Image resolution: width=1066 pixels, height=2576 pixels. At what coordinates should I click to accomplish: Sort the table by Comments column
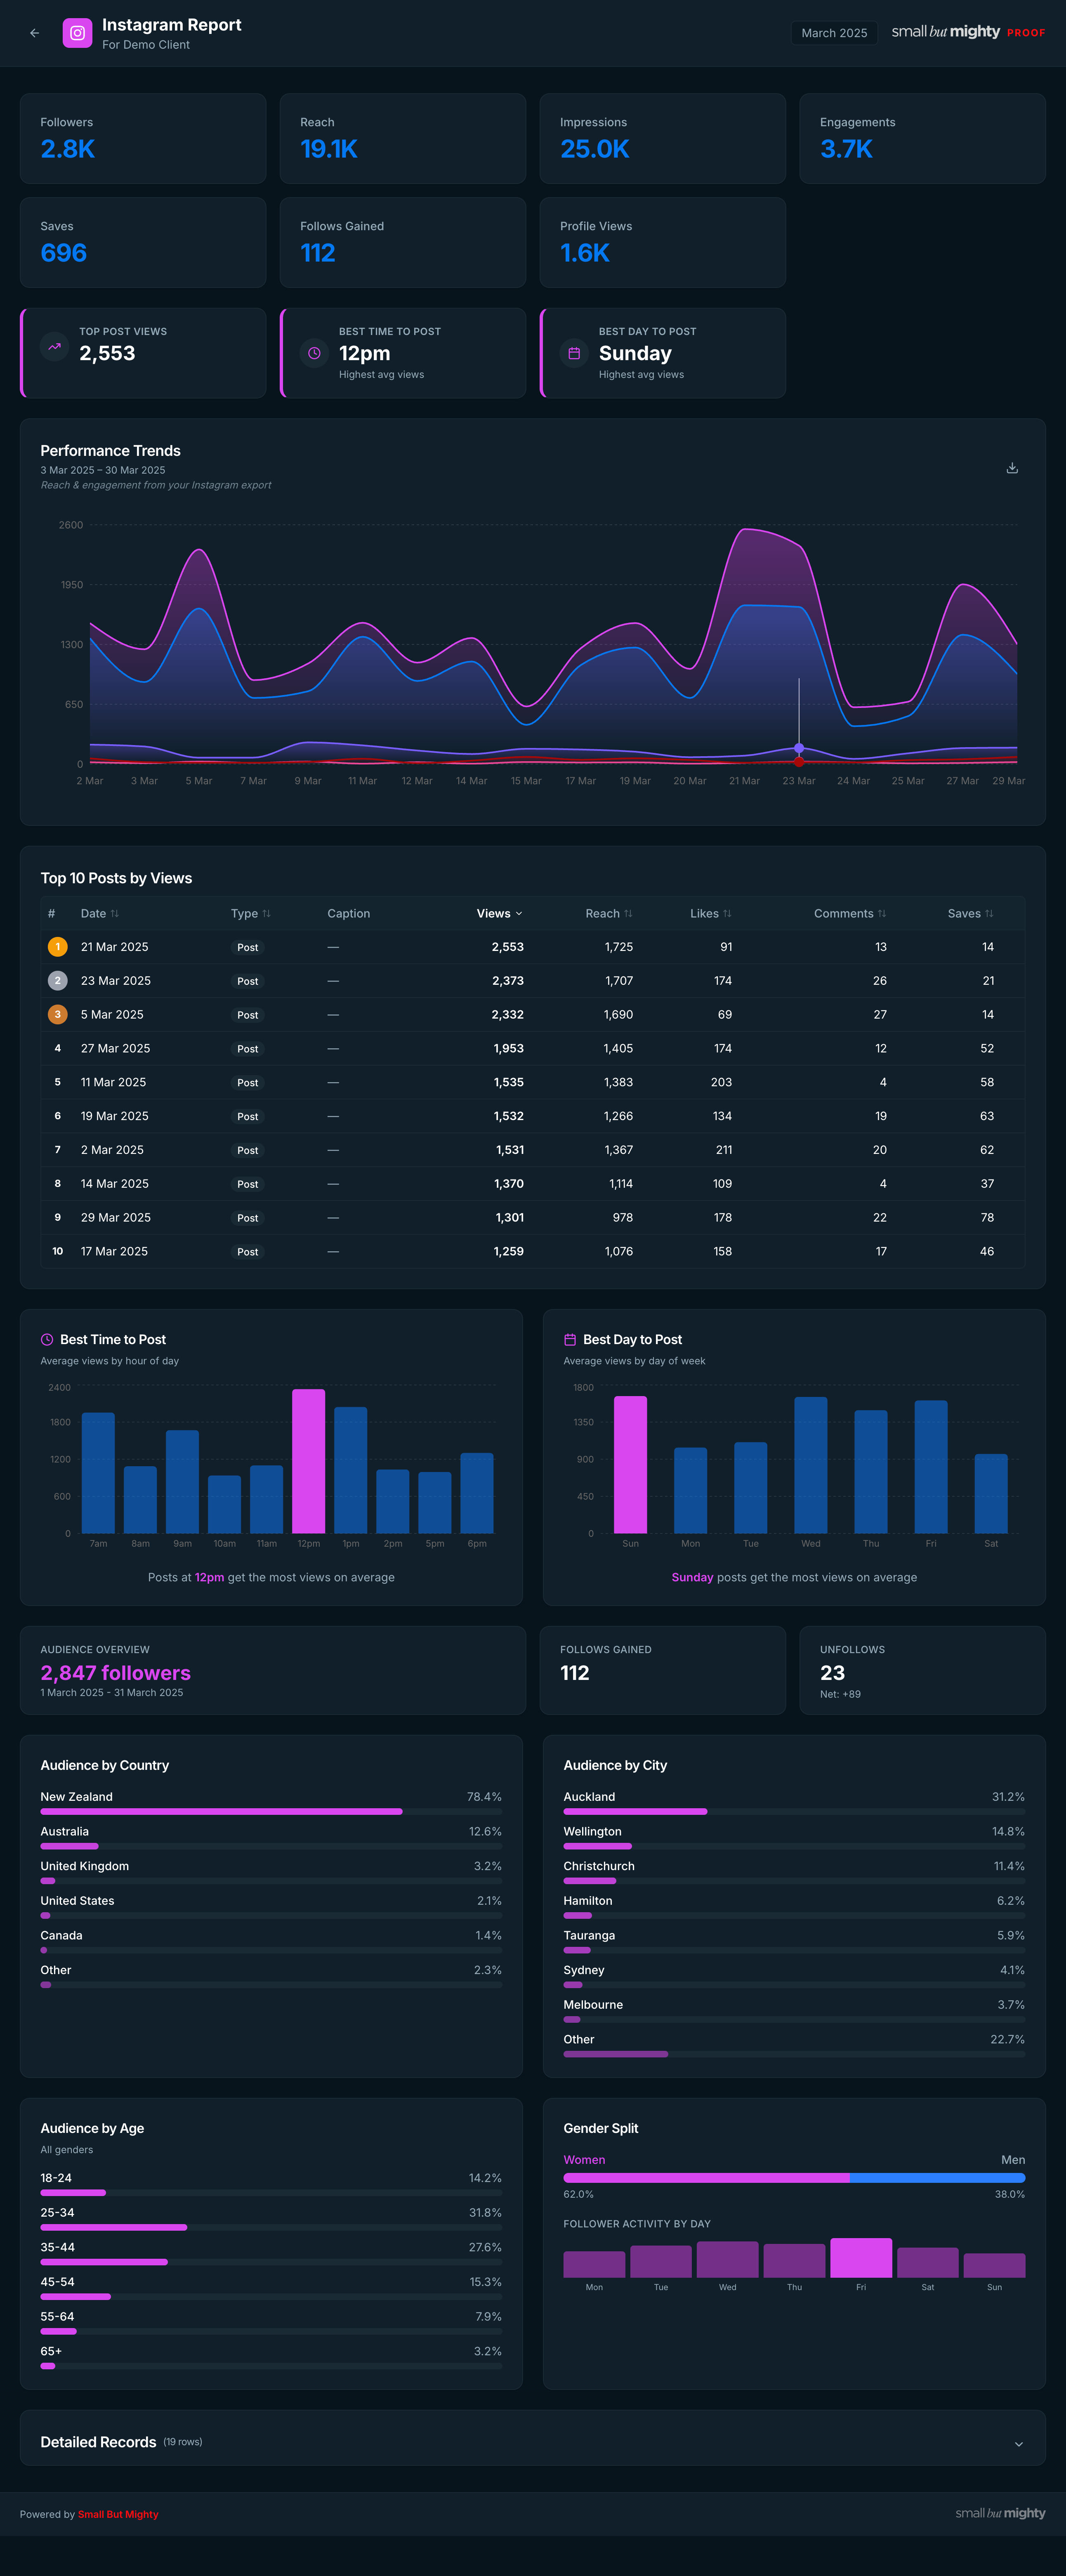coord(850,914)
